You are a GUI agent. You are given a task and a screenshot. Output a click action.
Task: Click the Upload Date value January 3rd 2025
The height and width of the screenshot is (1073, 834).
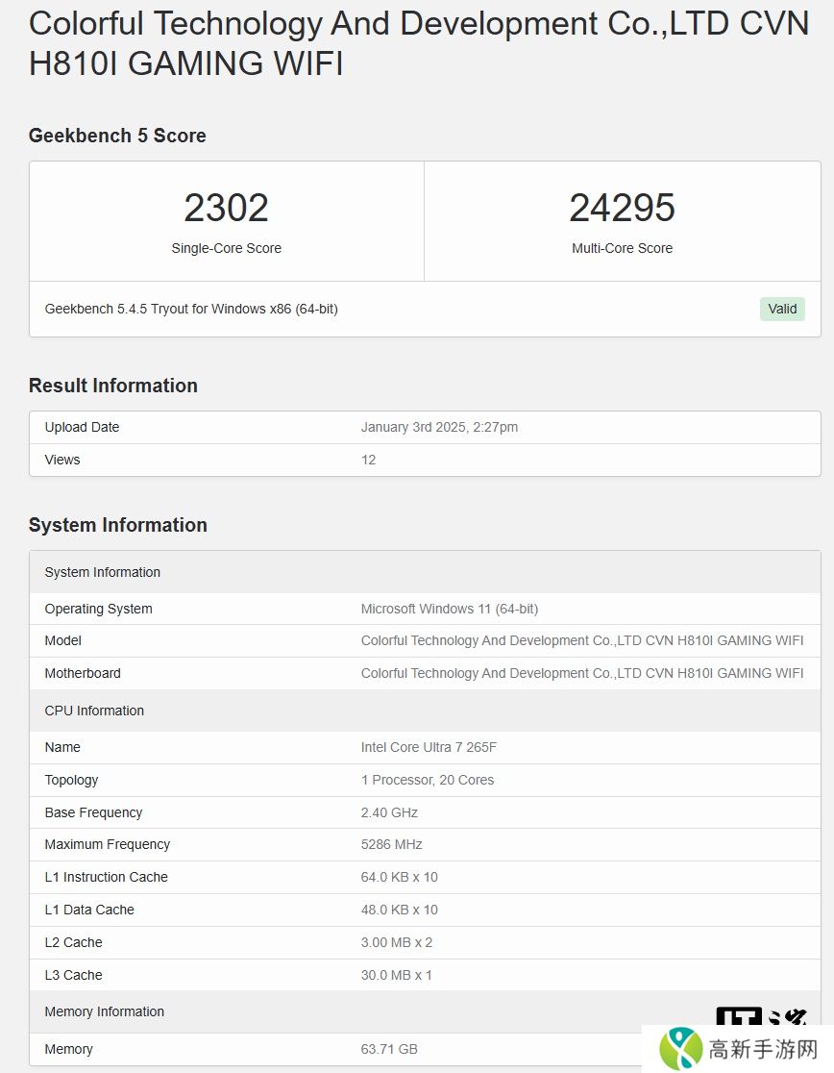[439, 427]
